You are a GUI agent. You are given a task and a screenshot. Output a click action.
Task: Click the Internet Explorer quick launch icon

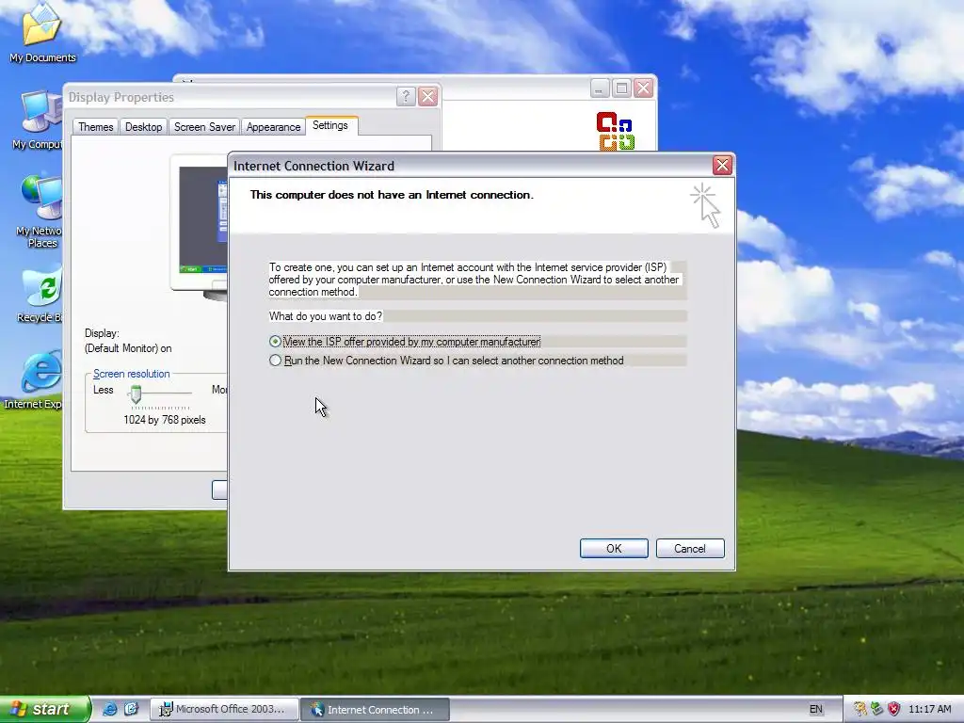109,709
